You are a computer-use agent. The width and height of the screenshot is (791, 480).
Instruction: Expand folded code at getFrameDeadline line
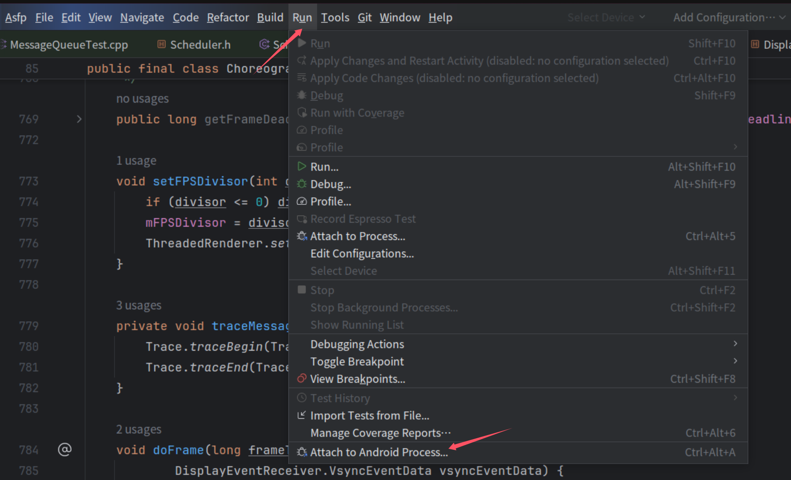tap(79, 119)
